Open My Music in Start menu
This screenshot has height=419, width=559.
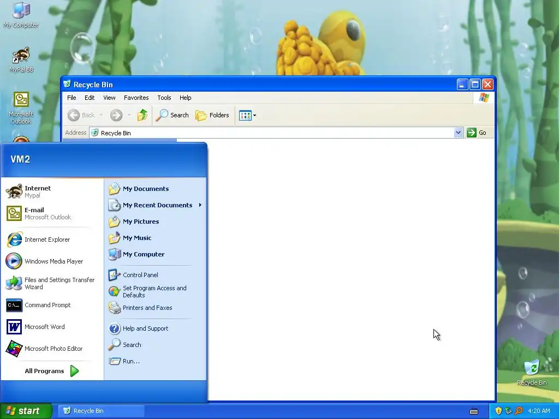click(x=156, y=238)
